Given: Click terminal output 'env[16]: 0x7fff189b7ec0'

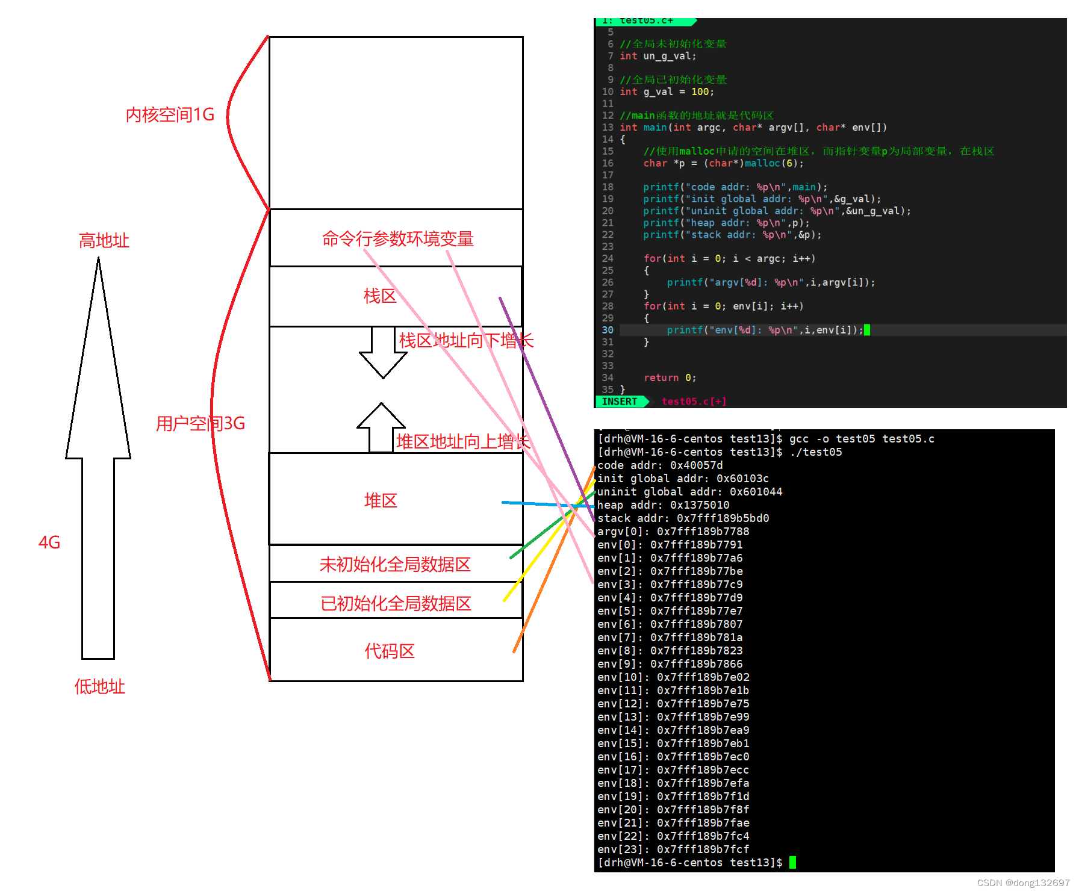Looking at the screenshot, I should click(x=673, y=757).
